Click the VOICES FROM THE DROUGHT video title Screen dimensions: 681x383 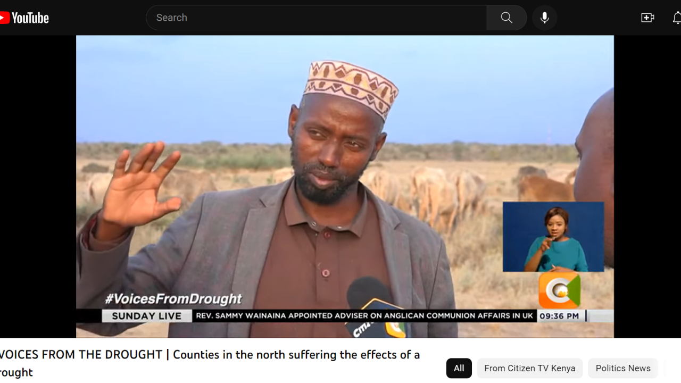point(210,363)
